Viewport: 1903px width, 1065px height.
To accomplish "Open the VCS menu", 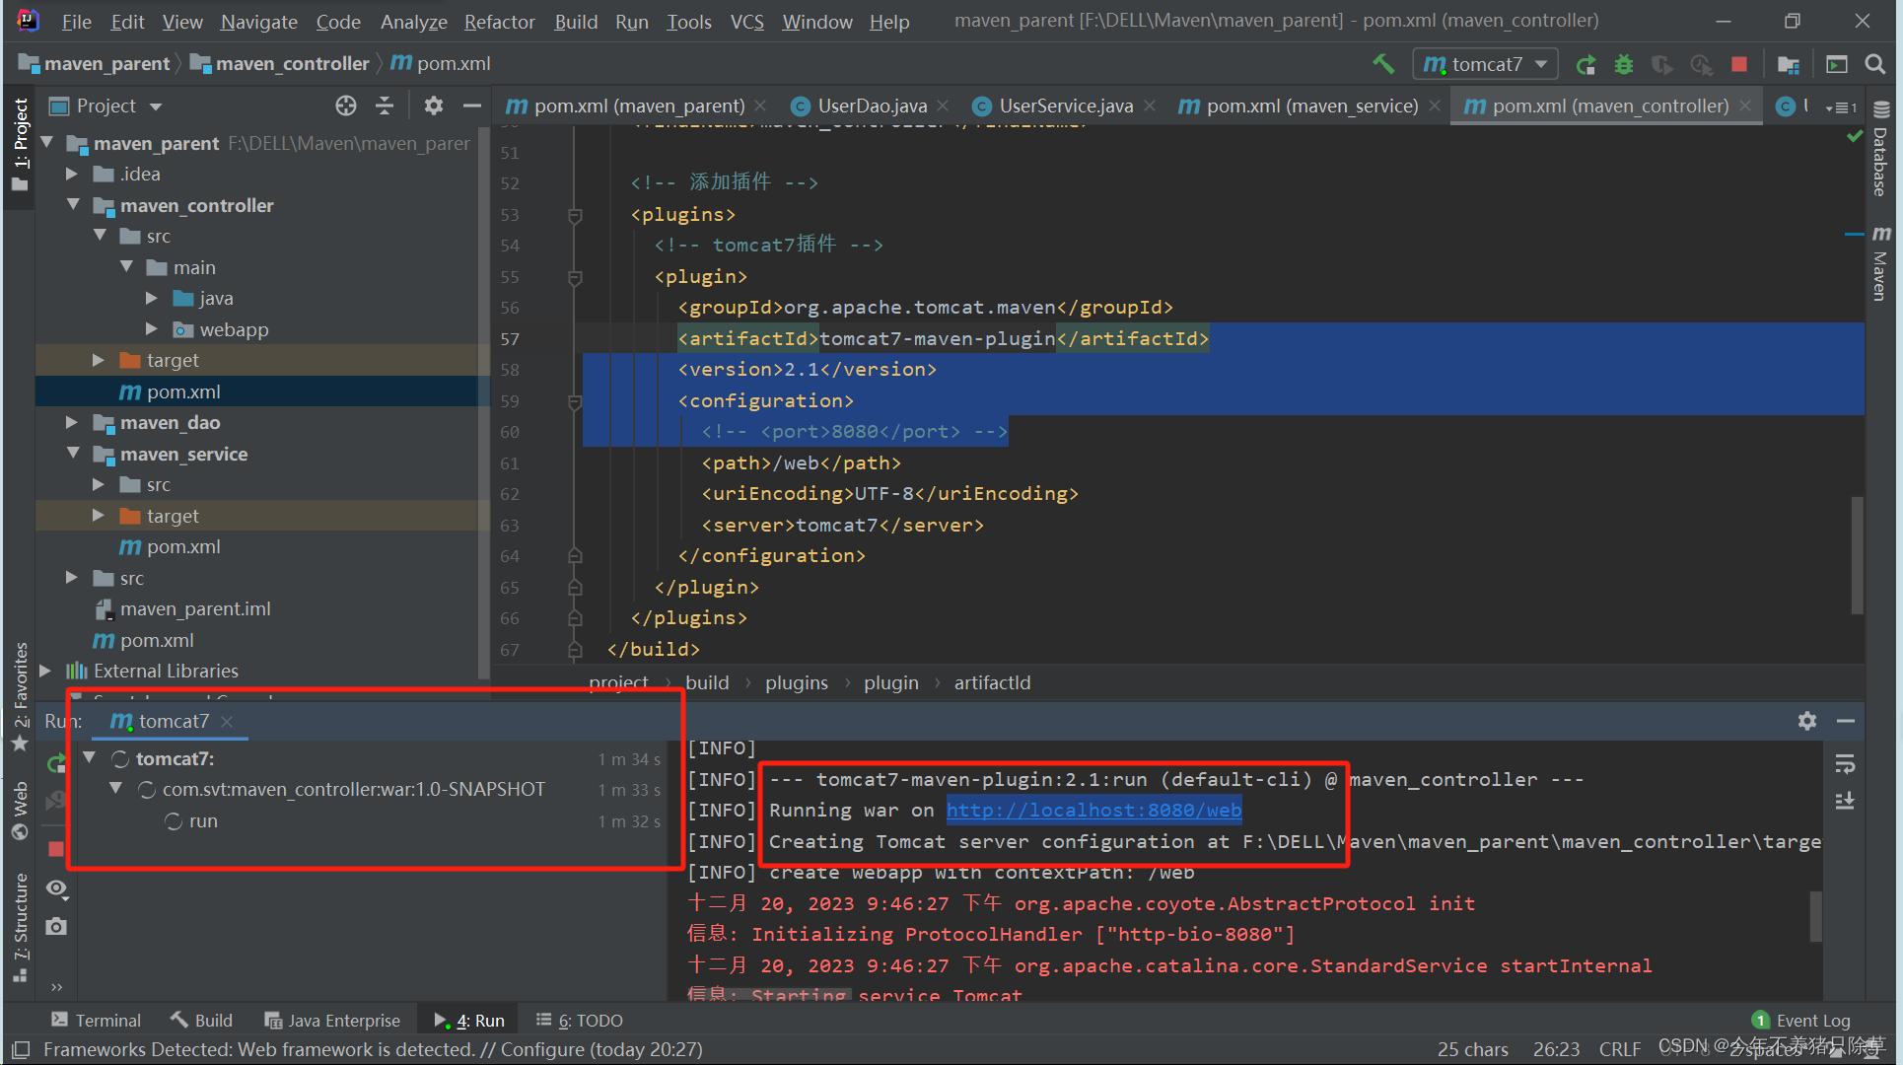I will pyautogui.click(x=747, y=22).
